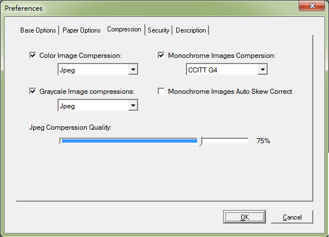Click the Jpeg value in Color Image combo box
The width and height of the screenshot is (329, 237).
[x=67, y=70]
